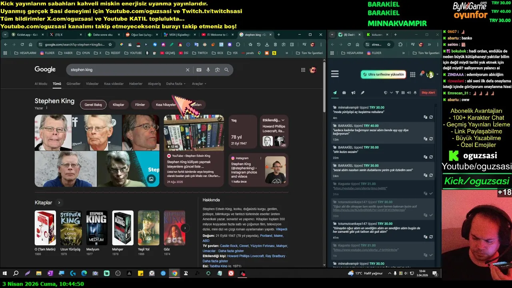Select the paper-plane activity tab icon
The height and width of the screenshot is (288, 512).
[335, 93]
